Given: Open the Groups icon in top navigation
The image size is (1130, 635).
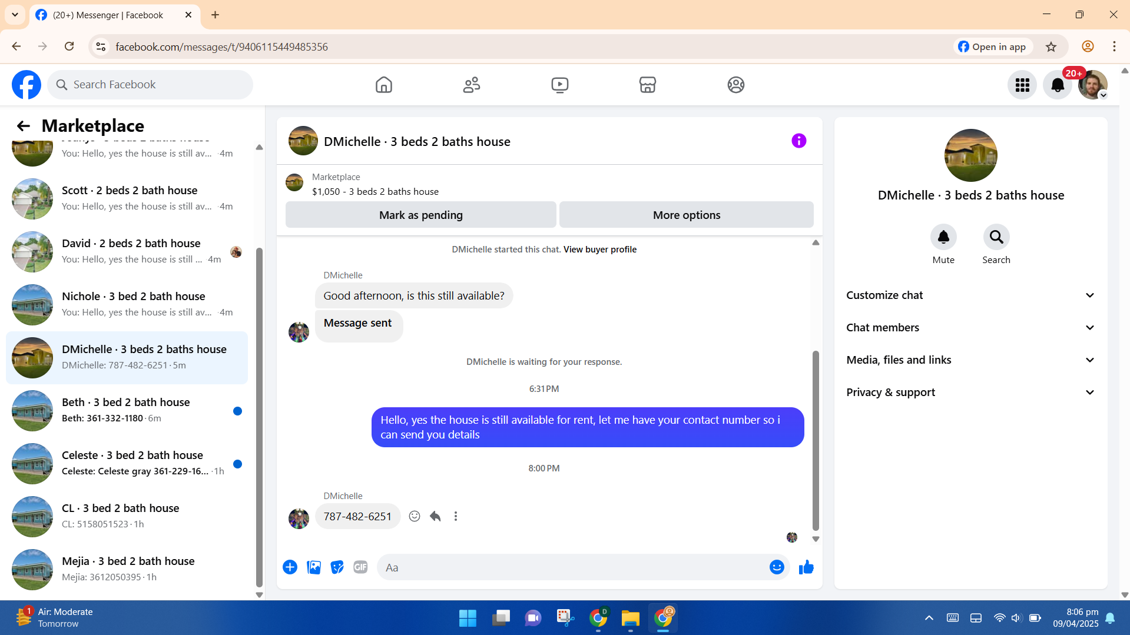Looking at the screenshot, I should point(735,85).
